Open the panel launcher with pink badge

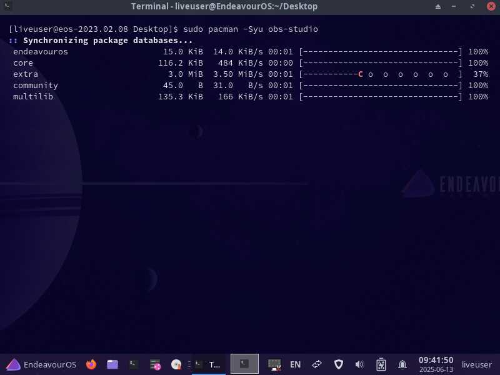click(x=155, y=364)
